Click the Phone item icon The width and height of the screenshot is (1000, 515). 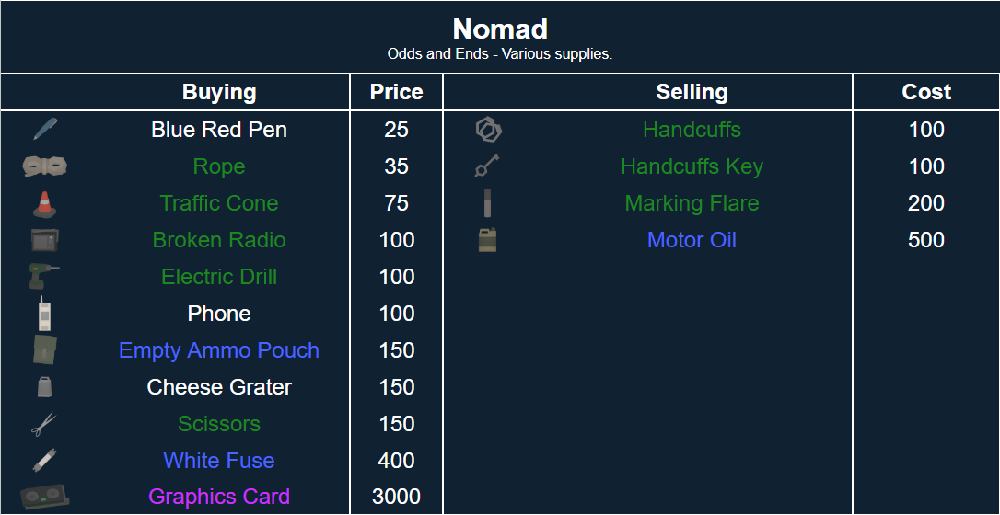(x=44, y=314)
